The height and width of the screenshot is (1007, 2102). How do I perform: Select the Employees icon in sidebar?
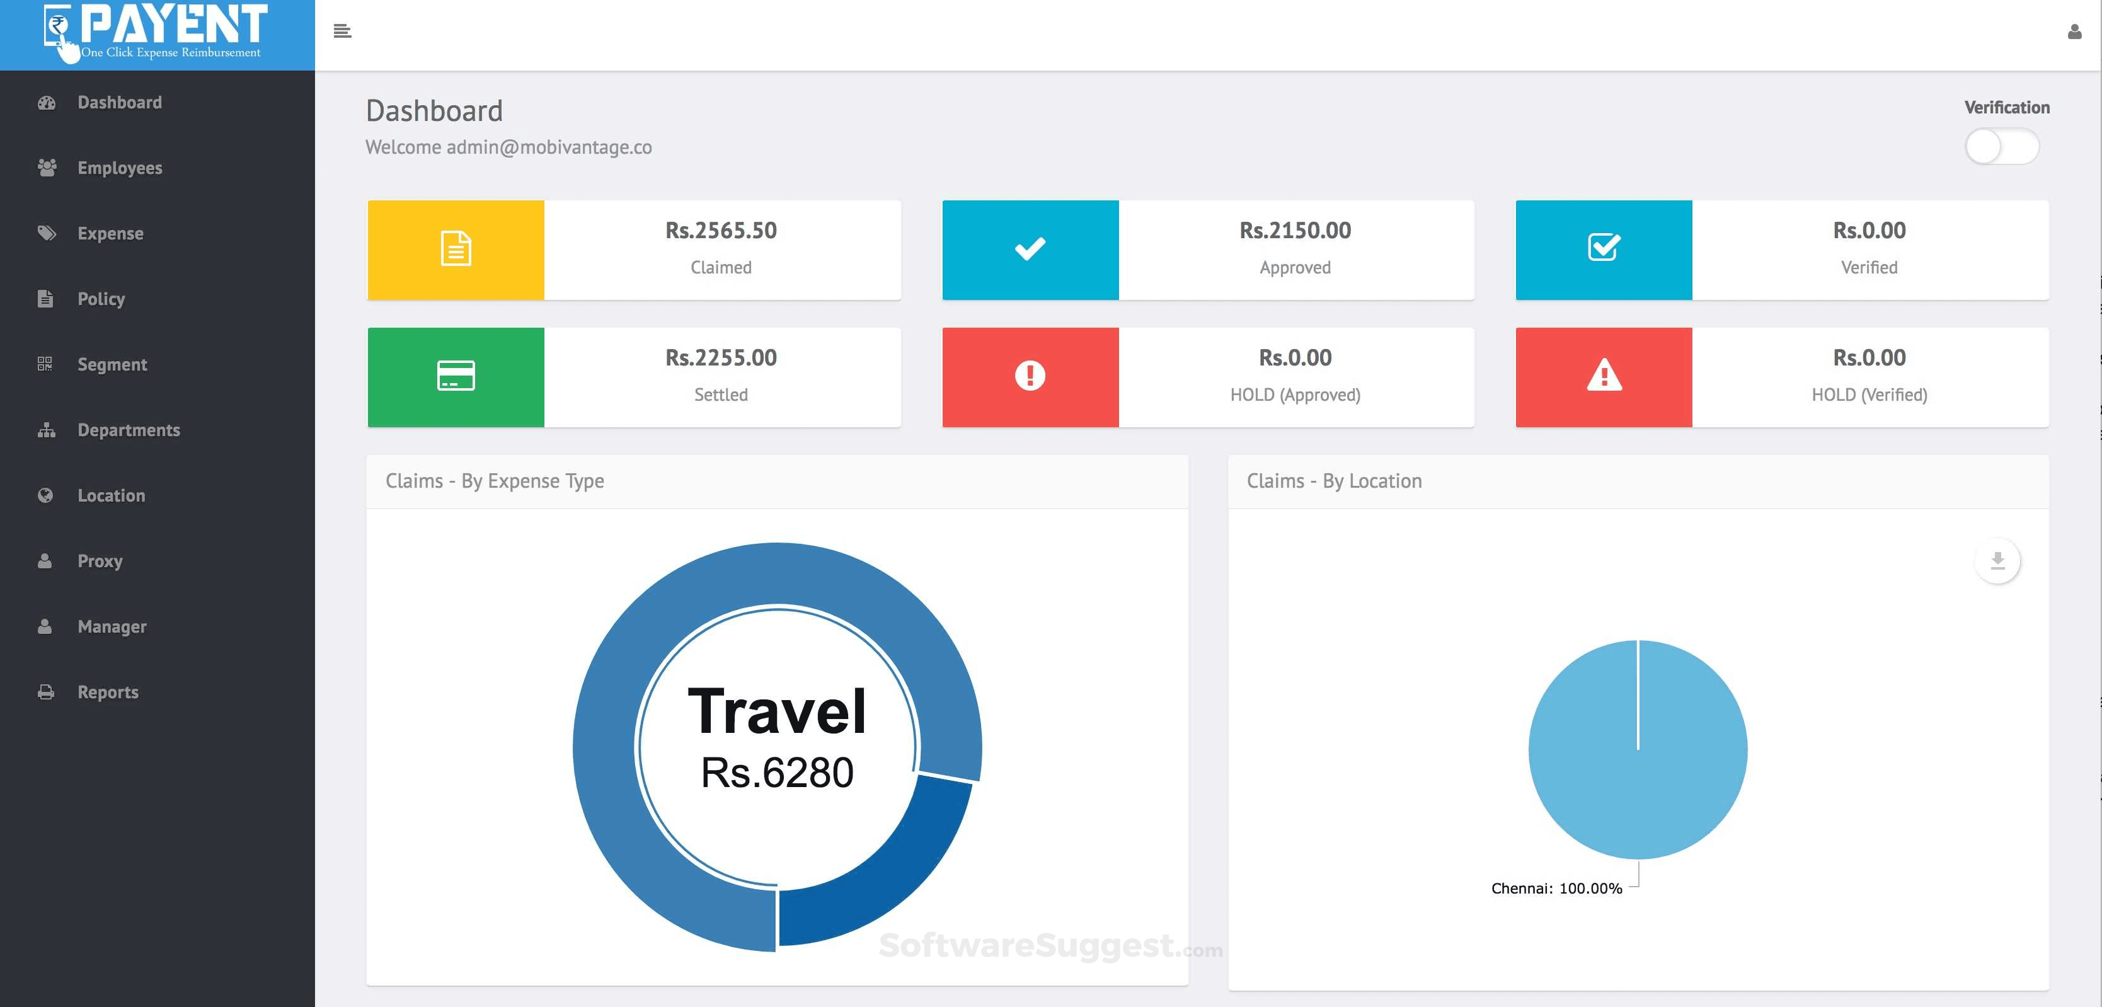47,167
